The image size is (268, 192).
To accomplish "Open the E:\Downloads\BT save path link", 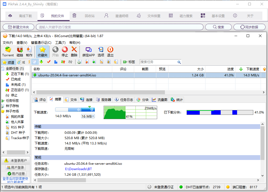I will [78, 169].
